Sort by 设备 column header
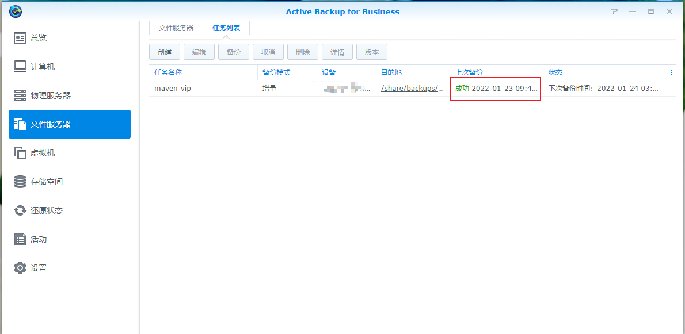 pos(347,72)
